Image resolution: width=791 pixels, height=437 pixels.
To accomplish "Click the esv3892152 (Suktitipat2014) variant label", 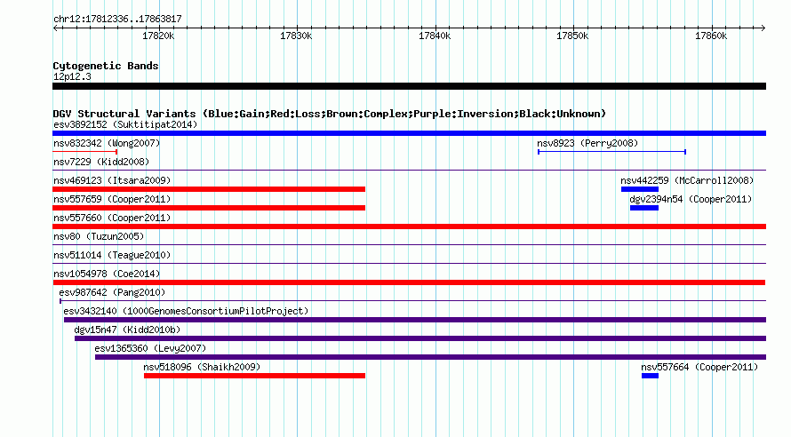I will 125,124.
